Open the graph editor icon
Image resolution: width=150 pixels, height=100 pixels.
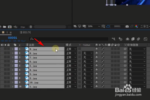click(x=145, y=39)
